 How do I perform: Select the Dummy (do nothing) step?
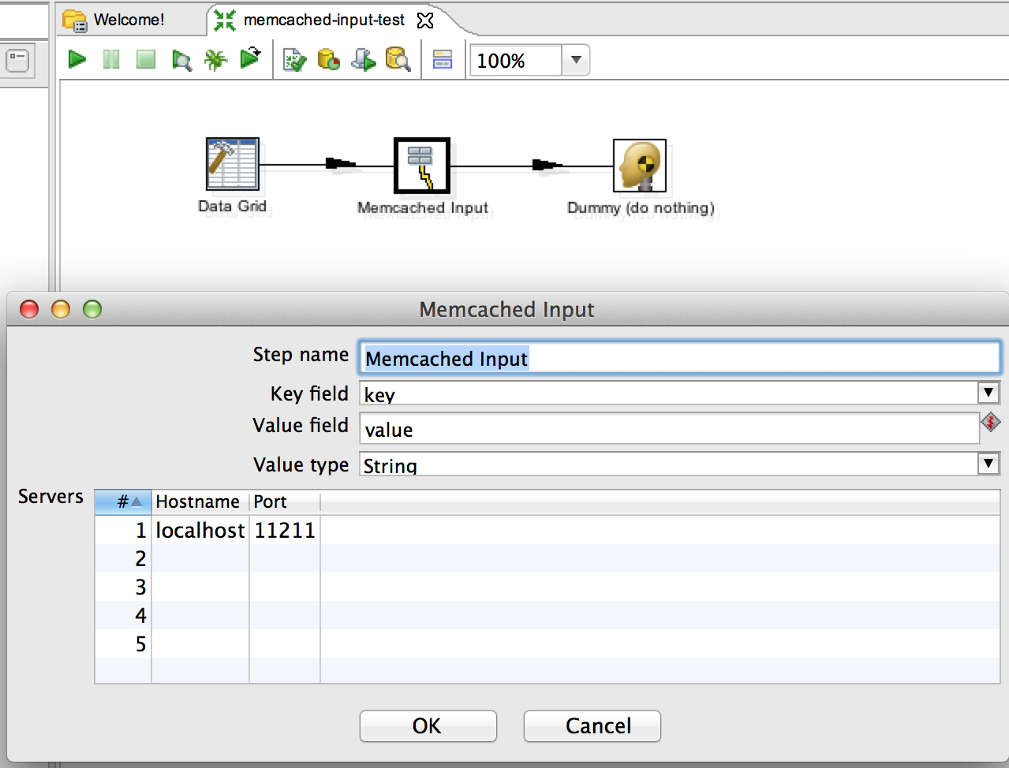(640, 166)
